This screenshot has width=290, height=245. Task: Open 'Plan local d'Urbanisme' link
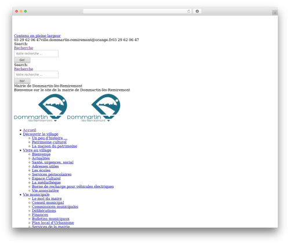53,224
